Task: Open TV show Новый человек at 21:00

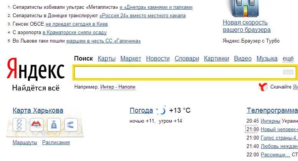Action: pos(279,129)
